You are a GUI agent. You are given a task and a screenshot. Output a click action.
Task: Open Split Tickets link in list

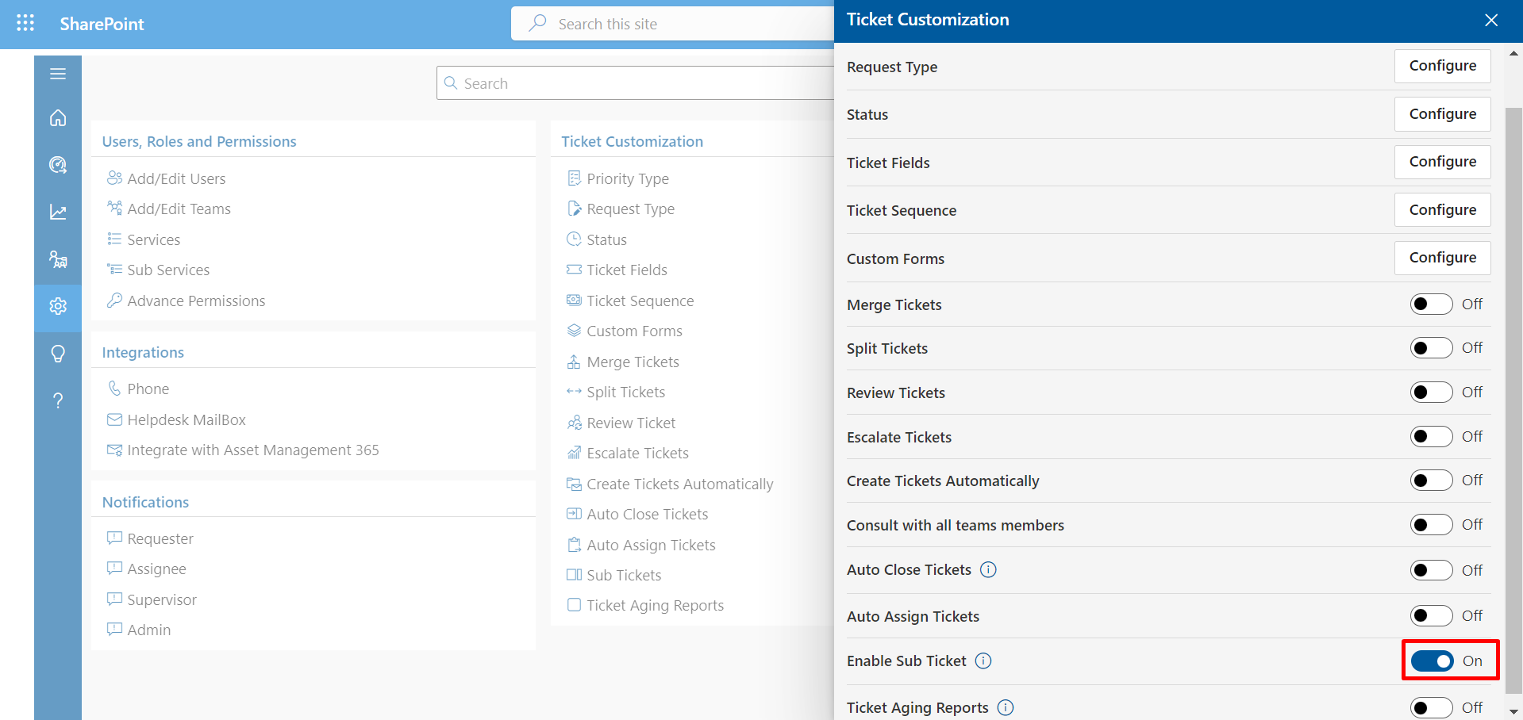(x=626, y=393)
